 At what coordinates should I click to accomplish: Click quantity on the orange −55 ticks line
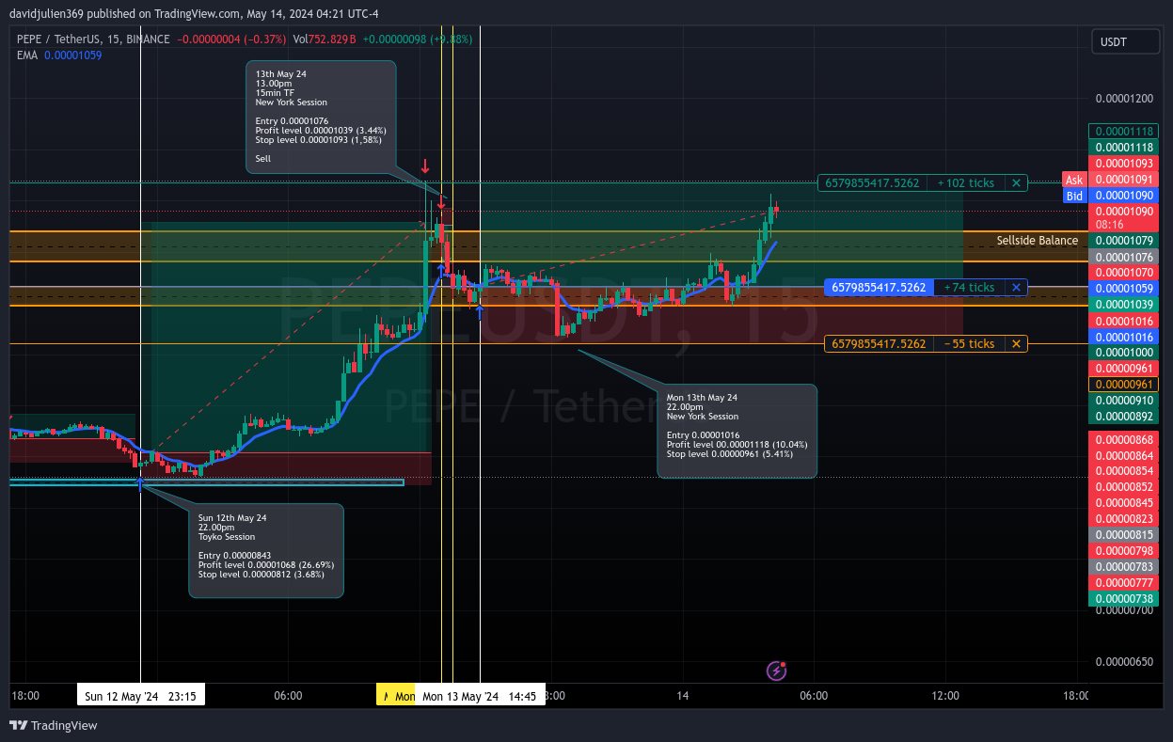point(879,344)
